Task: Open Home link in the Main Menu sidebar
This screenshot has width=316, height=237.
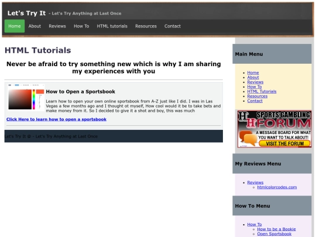Action: click(x=253, y=73)
